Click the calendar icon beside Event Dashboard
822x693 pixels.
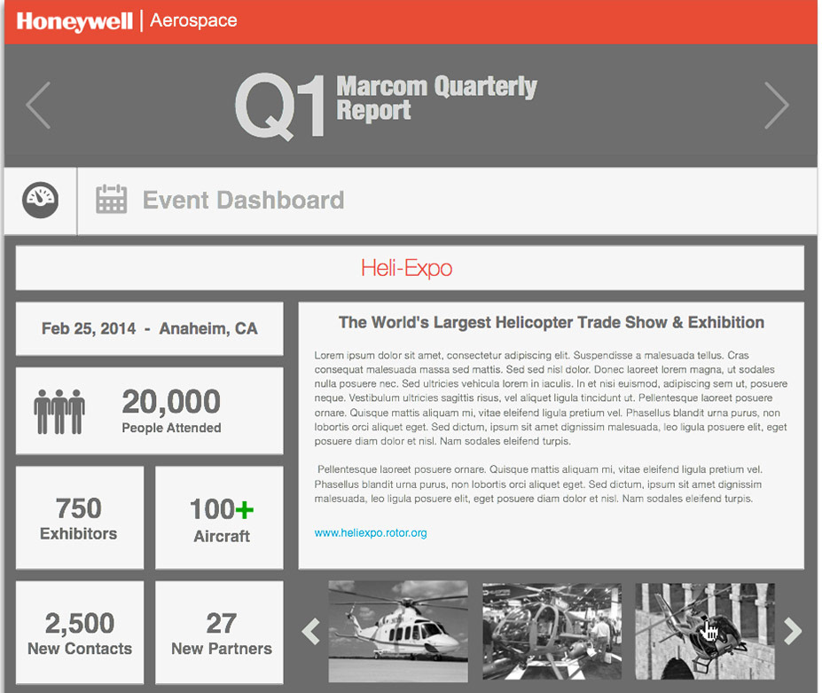111,200
